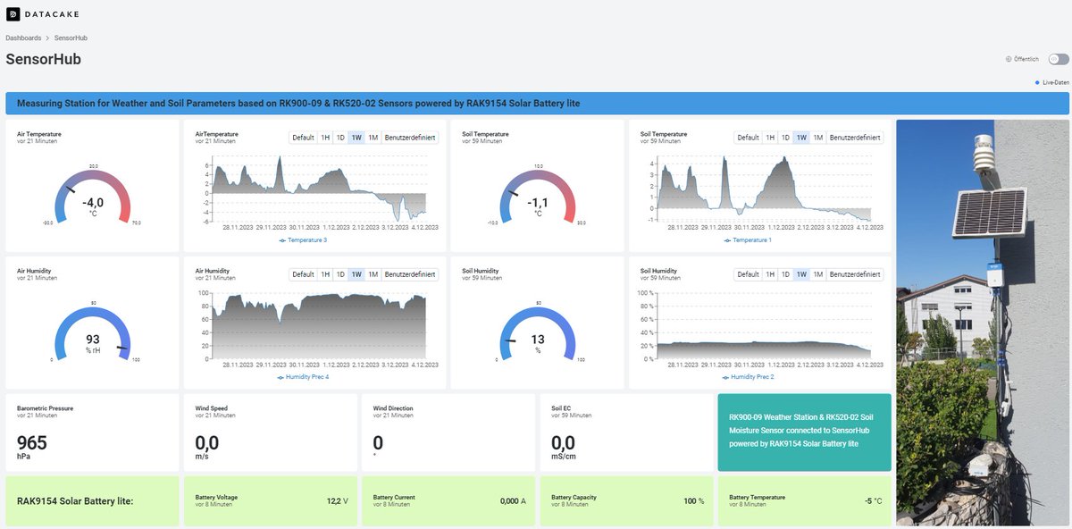Choose Default range on the Air Humidity chart
1072x529 pixels.
pos(303,274)
